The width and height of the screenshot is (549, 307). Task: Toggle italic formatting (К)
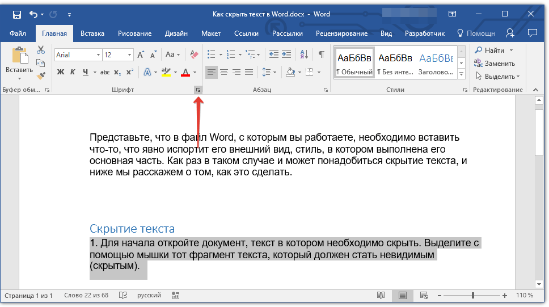(x=73, y=72)
